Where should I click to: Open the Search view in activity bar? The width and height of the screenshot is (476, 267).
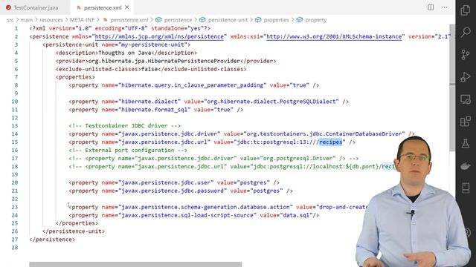click(x=466, y=32)
